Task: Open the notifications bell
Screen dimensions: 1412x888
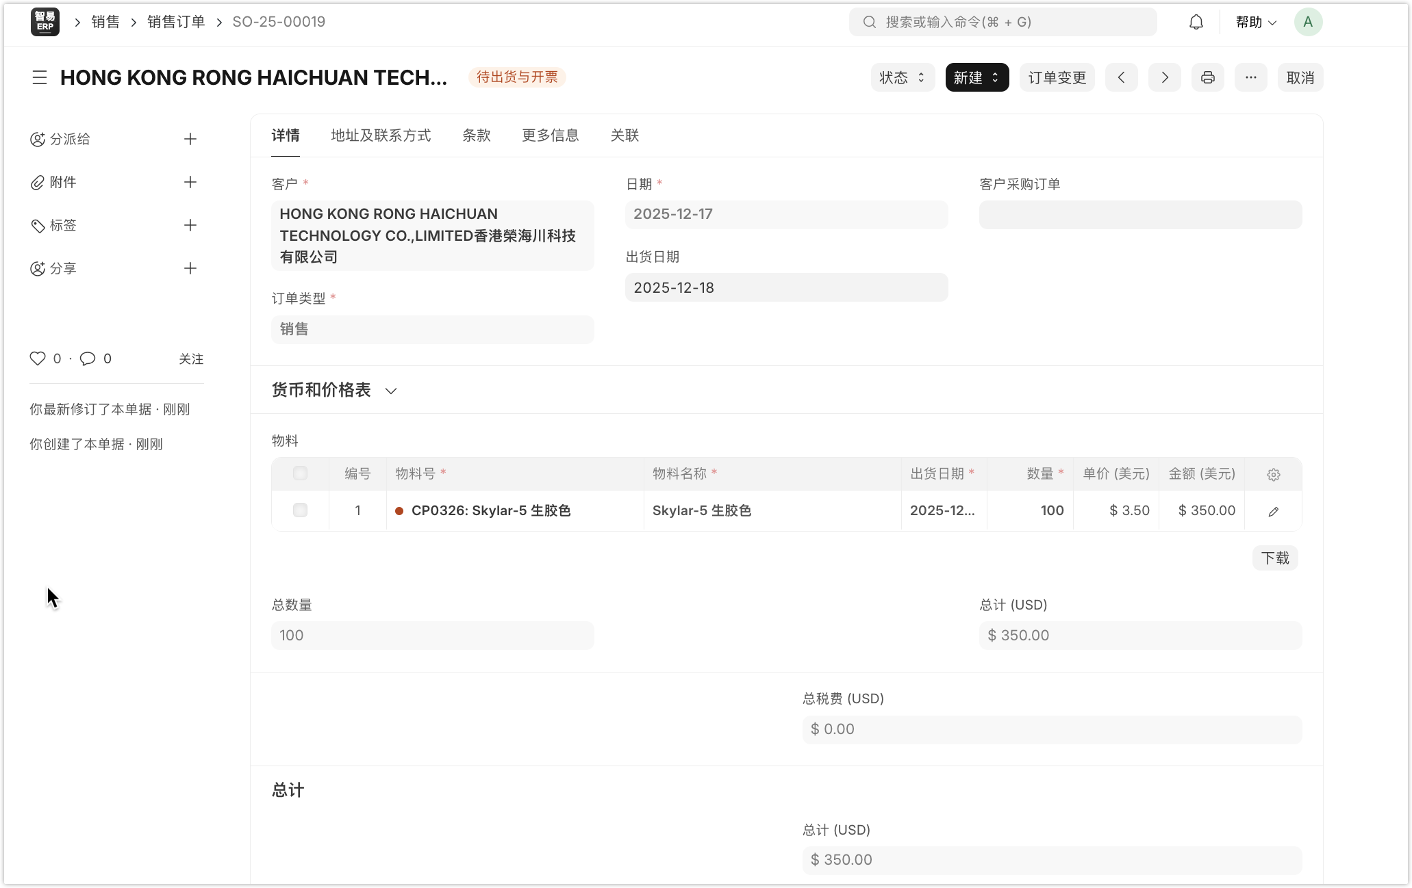Action: point(1196,22)
